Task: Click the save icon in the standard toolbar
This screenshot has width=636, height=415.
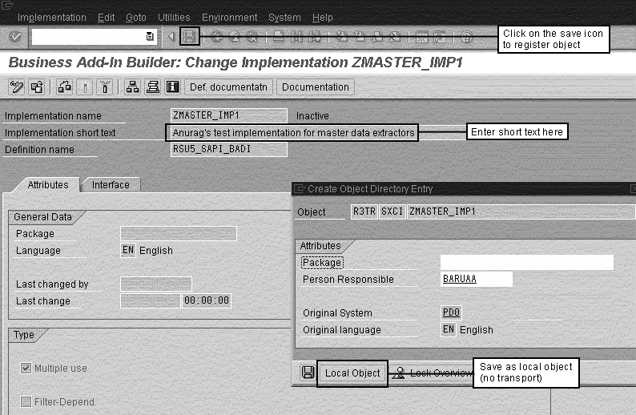Action: [x=190, y=37]
